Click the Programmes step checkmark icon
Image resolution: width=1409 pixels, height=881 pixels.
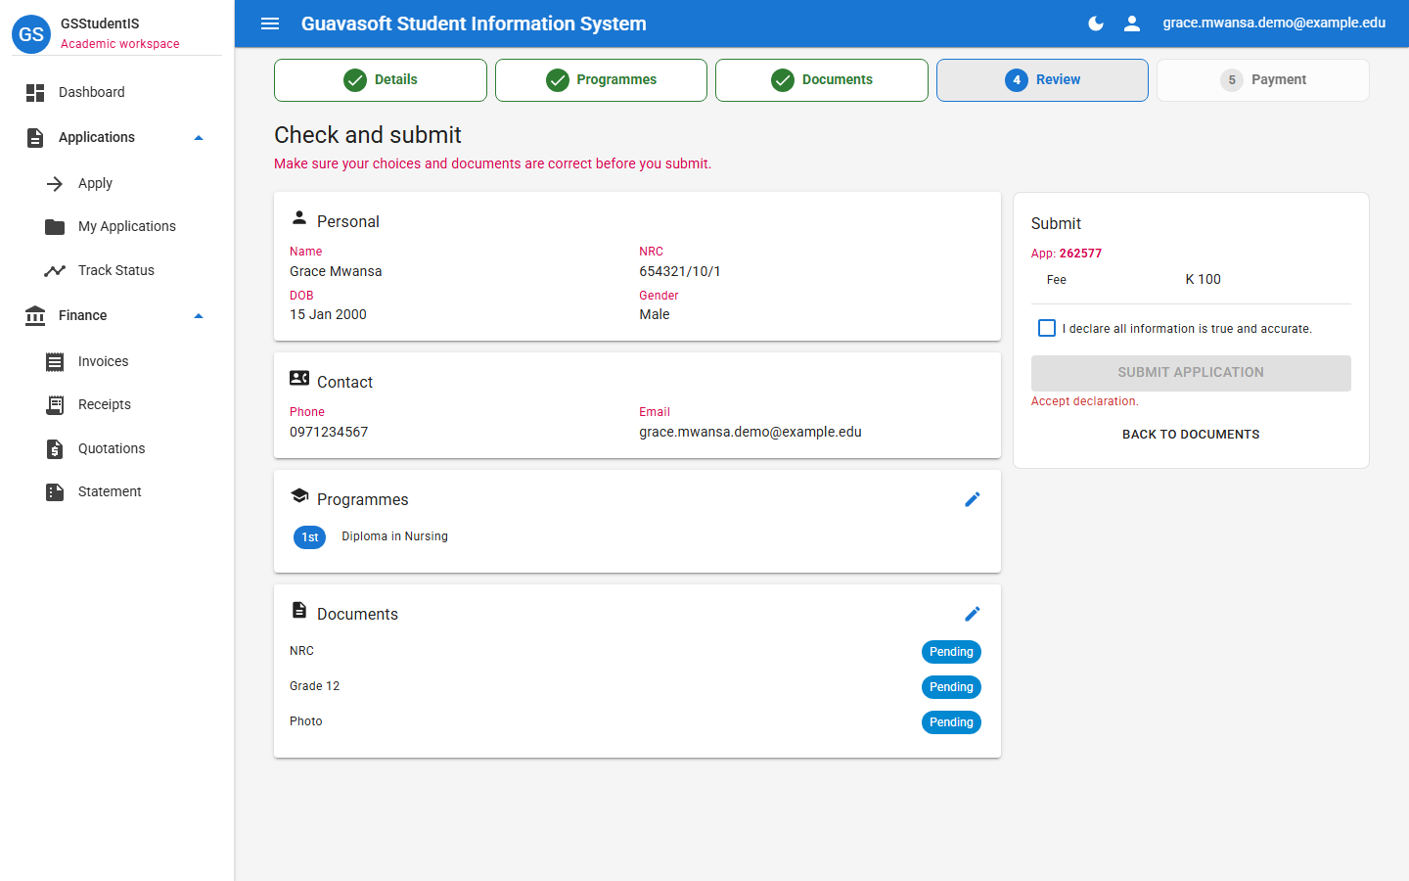(558, 80)
